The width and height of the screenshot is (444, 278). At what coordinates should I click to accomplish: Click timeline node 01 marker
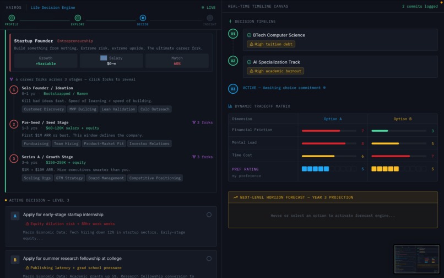(233, 34)
